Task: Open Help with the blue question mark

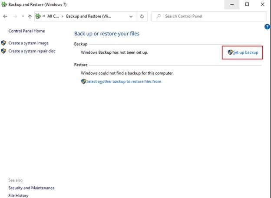Action: (x=267, y=27)
